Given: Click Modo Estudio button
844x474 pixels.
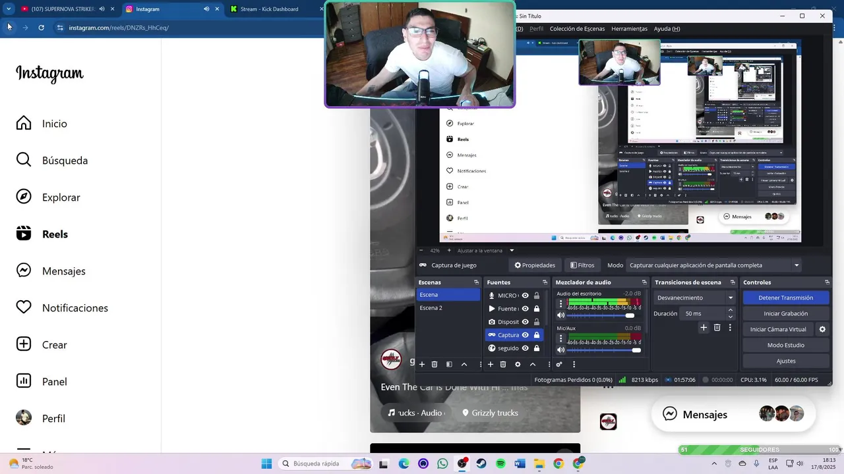Looking at the screenshot, I should pyautogui.click(x=786, y=345).
